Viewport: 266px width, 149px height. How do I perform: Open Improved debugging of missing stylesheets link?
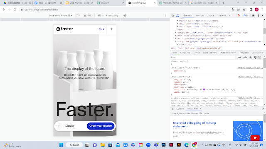tap(195, 125)
